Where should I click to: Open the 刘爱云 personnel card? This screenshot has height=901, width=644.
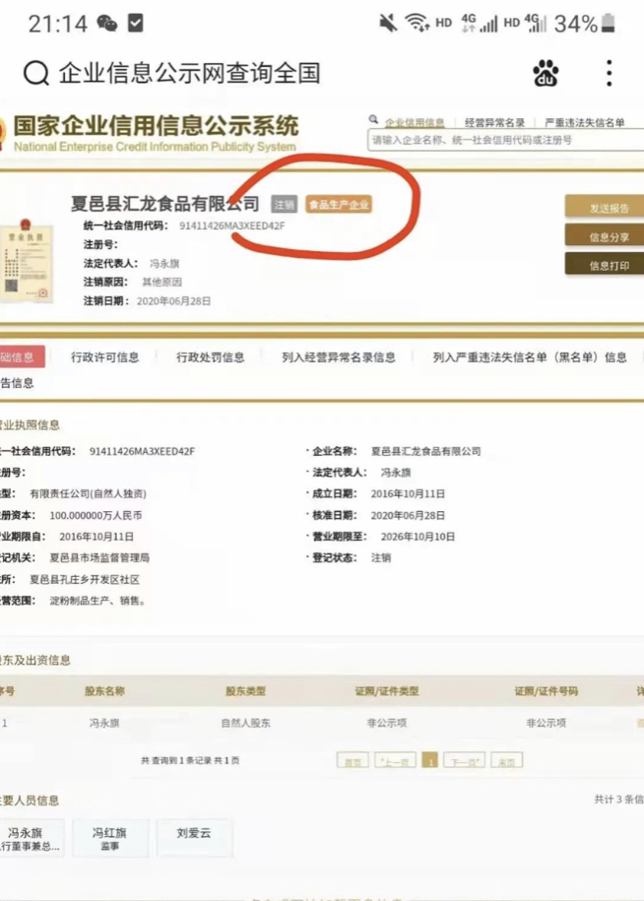pos(194,833)
